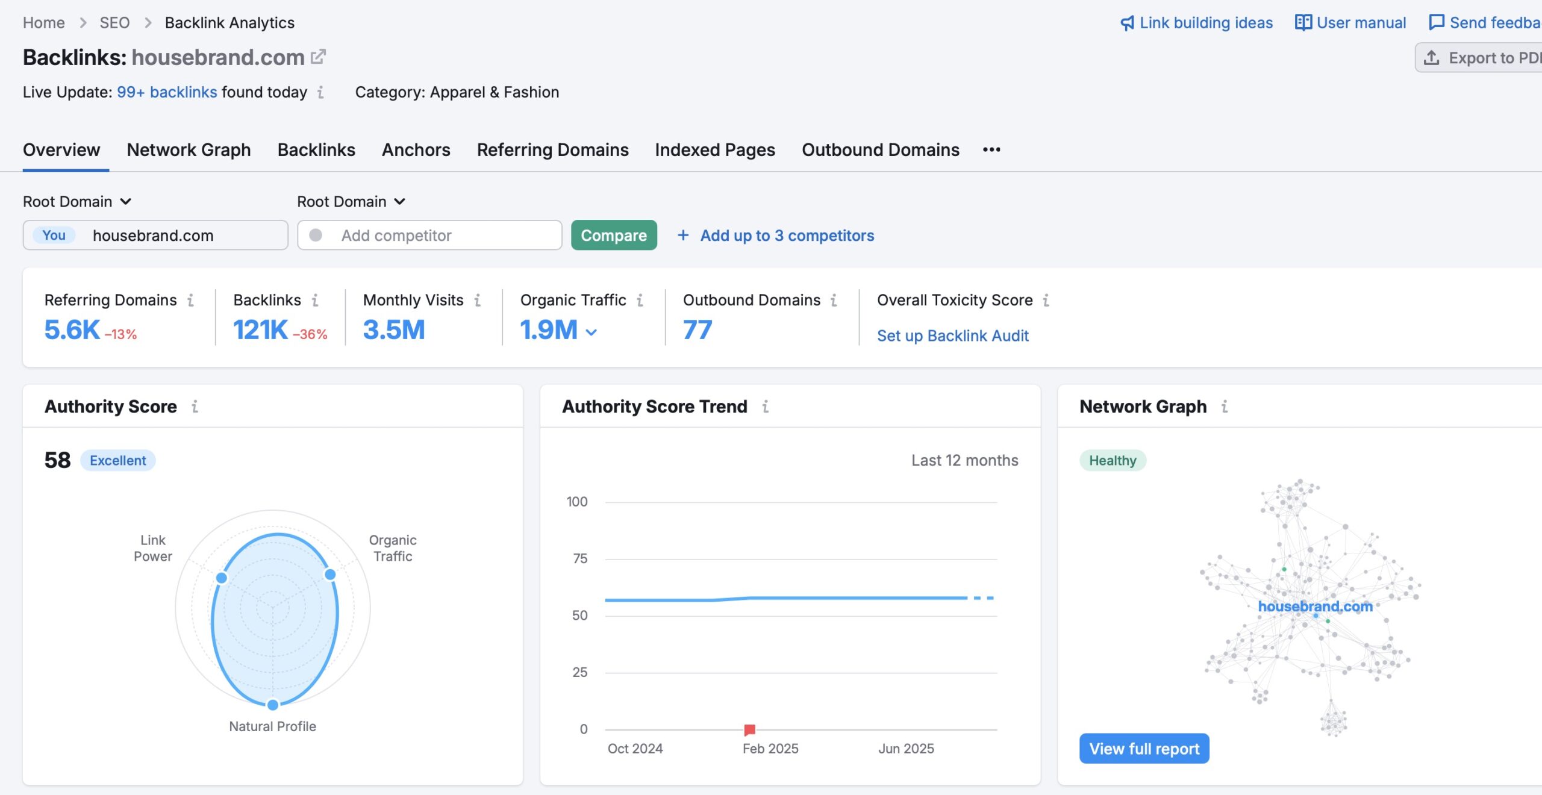Expand the Organic Traffic 1.9M chevron
Viewport: 1542px width, 795px height.
tap(592, 332)
